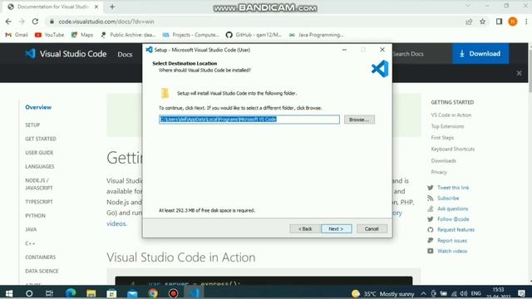Open the YouTube bookmark
Viewport: 532px width, 299px height.
[x=50, y=35]
